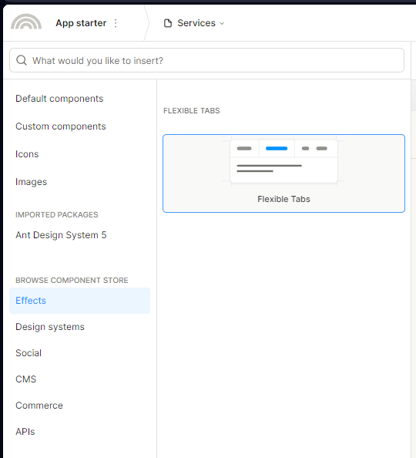Click the 'Flexible Tabs' card caption
416x458 pixels.
point(283,199)
